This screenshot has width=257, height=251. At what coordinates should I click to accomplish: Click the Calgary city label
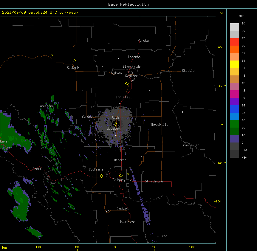(x=119, y=180)
